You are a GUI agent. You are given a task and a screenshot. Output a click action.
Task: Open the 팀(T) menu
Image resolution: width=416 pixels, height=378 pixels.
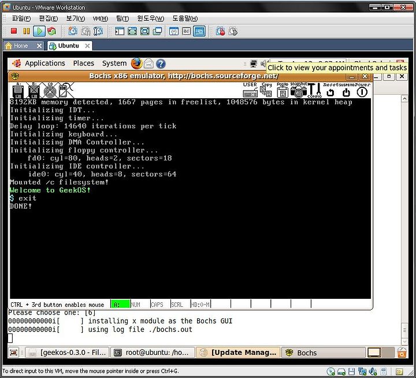coord(122,18)
